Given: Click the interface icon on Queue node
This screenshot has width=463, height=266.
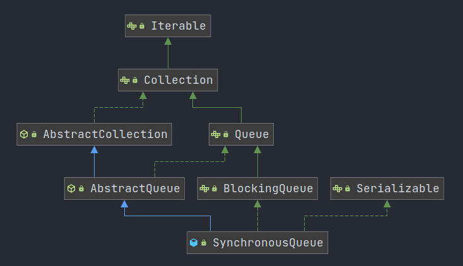Looking at the screenshot, I should click(x=216, y=134).
